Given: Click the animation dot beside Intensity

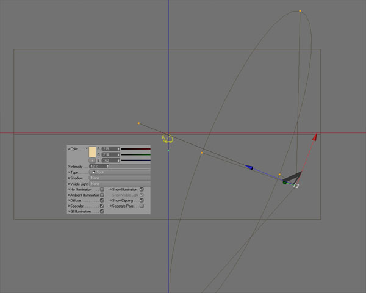Looking at the screenshot, I should (68, 167).
